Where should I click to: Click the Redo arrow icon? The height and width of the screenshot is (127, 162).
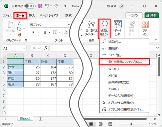(56, 6)
